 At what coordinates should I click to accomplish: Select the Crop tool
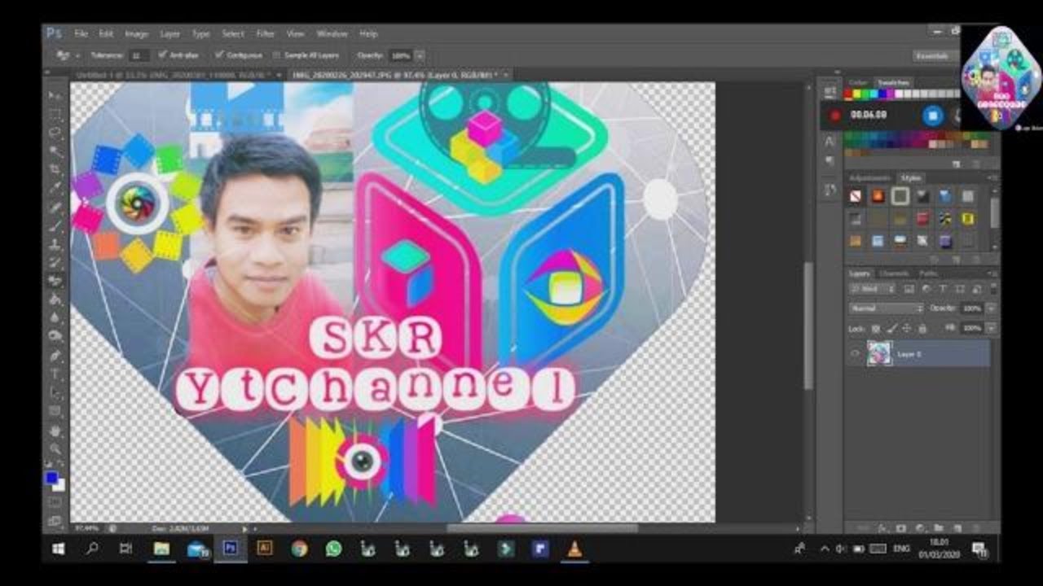point(55,169)
